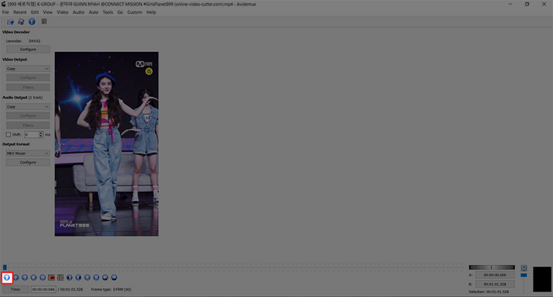Start playback with the Play button

(x=7, y=277)
